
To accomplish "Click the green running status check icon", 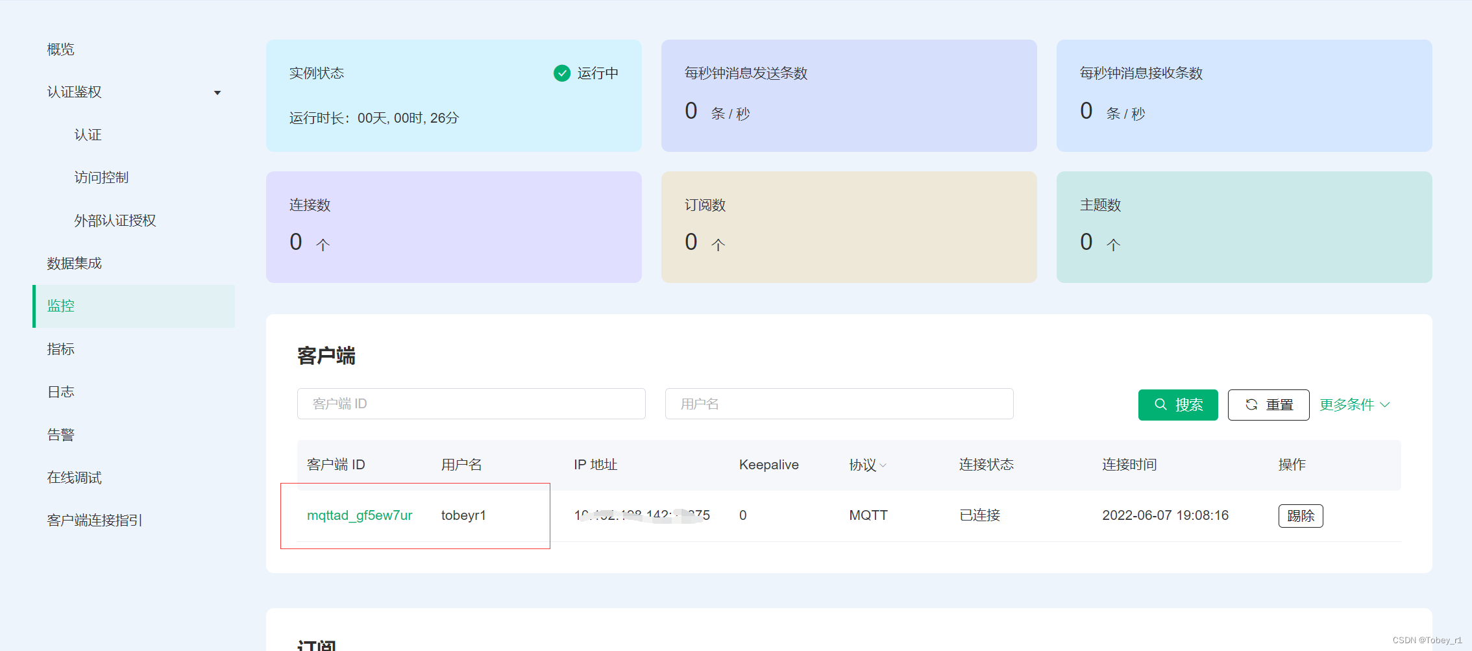I will click(x=562, y=73).
